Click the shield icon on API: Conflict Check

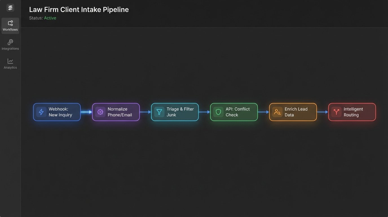click(218, 112)
